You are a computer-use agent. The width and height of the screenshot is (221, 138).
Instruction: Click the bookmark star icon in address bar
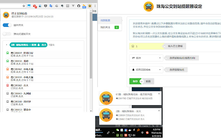(x=24, y=6)
